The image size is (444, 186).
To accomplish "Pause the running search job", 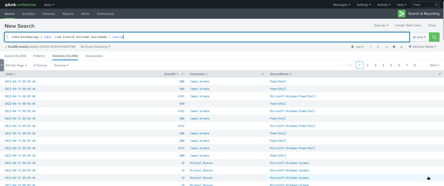I will (371, 47).
